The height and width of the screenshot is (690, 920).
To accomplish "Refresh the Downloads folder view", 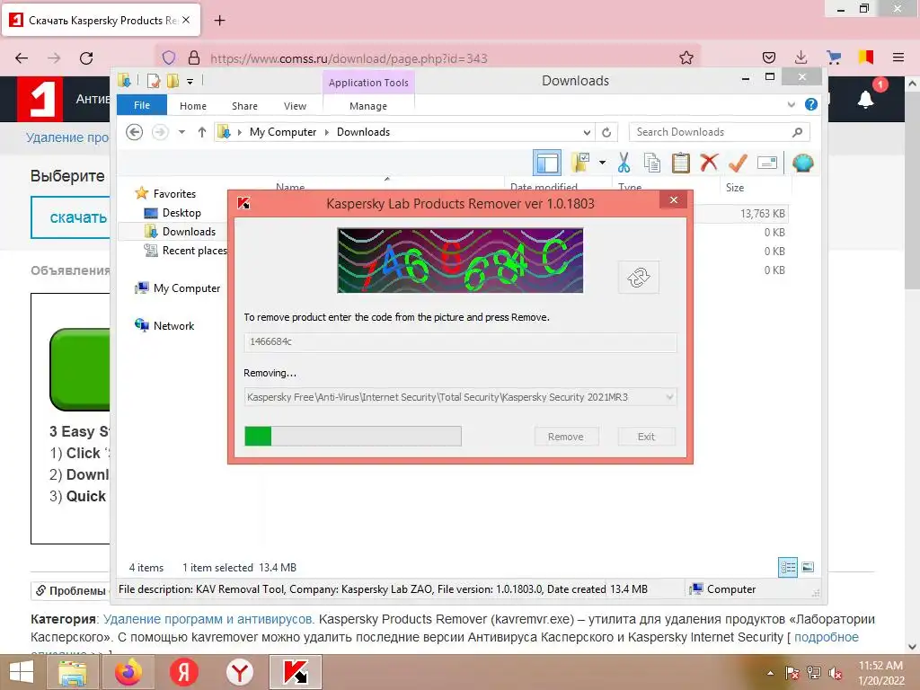I will 606,132.
